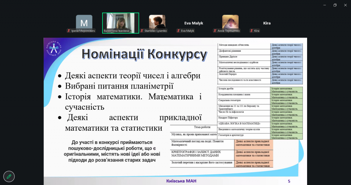This screenshot has width=351, height=185.
Task: Select Stanislav Lysenko's profile picture tile
Action: 157,22
